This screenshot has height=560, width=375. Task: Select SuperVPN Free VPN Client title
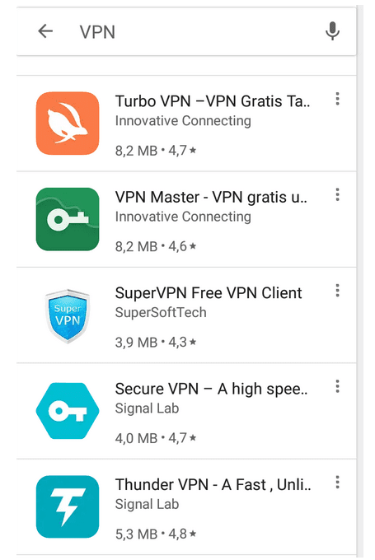(x=209, y=293)
